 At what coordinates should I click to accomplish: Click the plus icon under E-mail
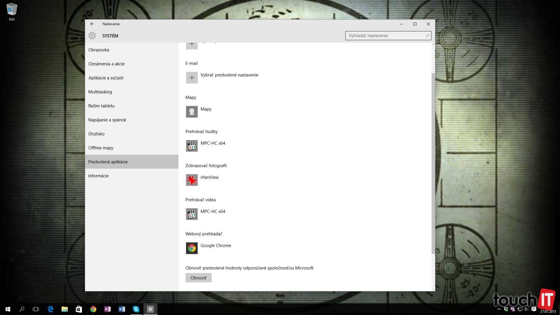coord(192,77)
